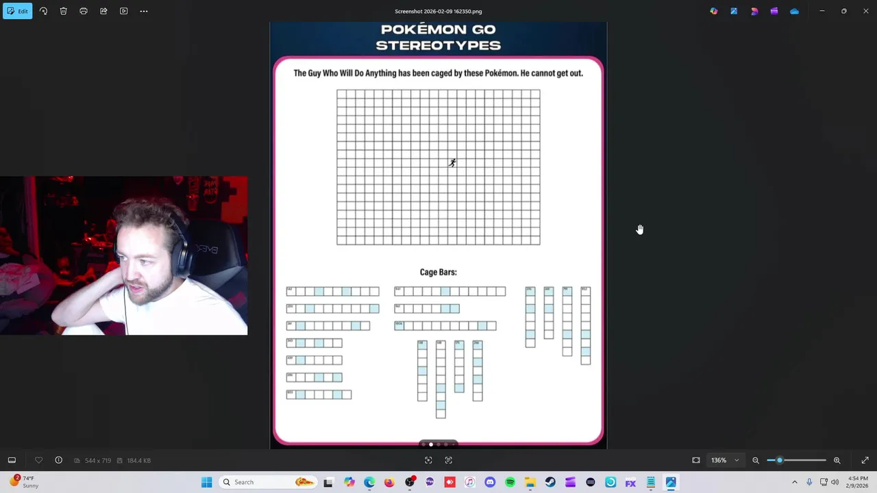This screenshot has width=877, height=493.
Task: Zoom out with the minus magnifier
Action: pyautogui.click(x=756, y=460)
